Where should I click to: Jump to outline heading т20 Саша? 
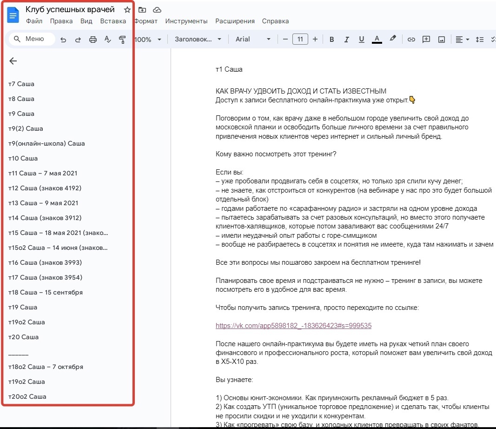(x=23, y=337)
